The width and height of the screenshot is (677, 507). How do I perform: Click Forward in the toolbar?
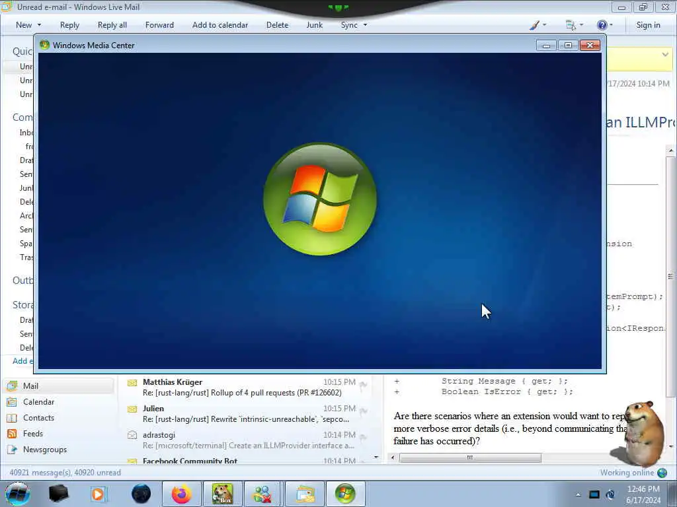pyautogui.click(x=159, y=25)
